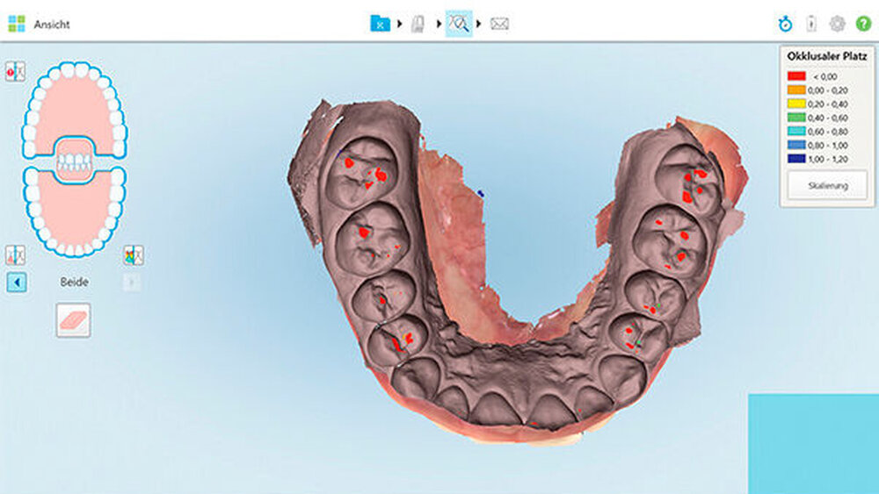This screenshot has height=494, width=879.
Task: Select the eraser tool button
Action: (73, 320)
